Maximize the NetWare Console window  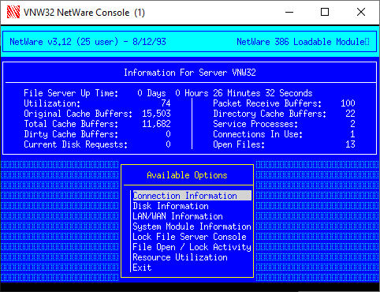click(x=325, y=12)
